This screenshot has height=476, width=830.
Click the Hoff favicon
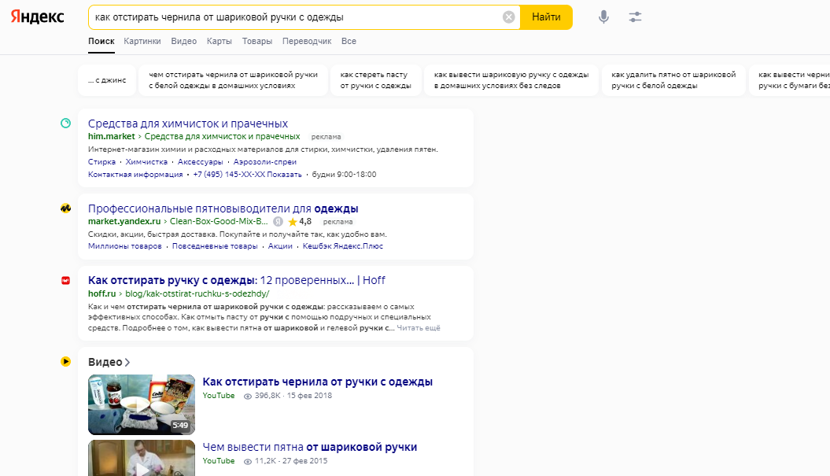(x=65, y=280)
